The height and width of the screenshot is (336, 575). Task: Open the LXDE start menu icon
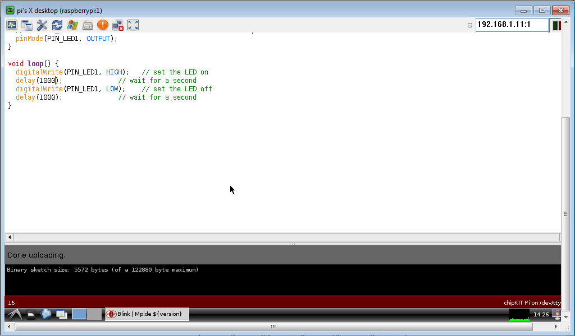(14, 314)
